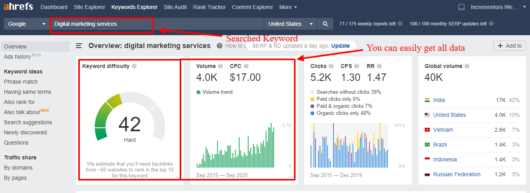Open the Google search engine dropdown
Screen dimensions: 530x193
pos(27,24)
